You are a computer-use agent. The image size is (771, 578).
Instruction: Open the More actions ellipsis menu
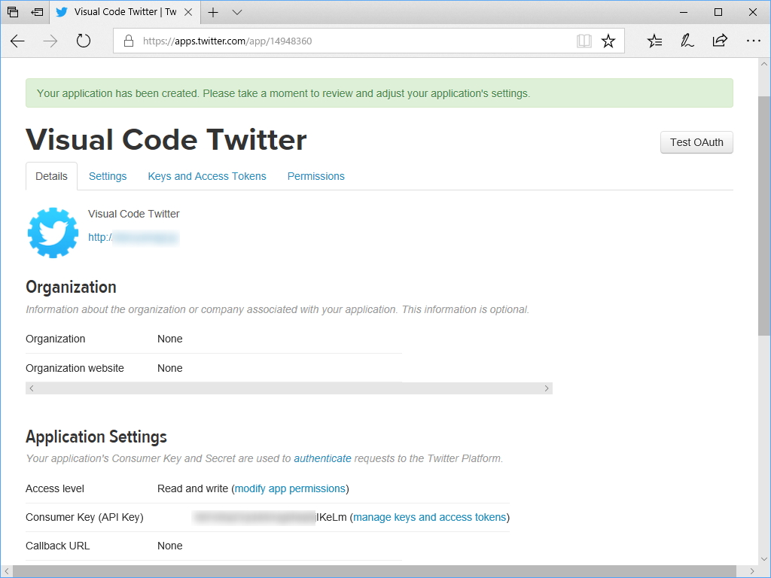coord(753,41)
